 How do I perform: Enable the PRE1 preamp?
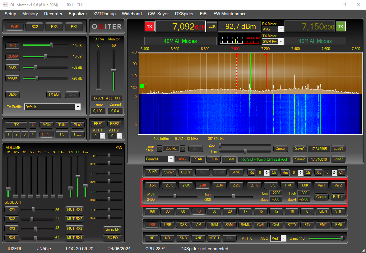(98, 123)
